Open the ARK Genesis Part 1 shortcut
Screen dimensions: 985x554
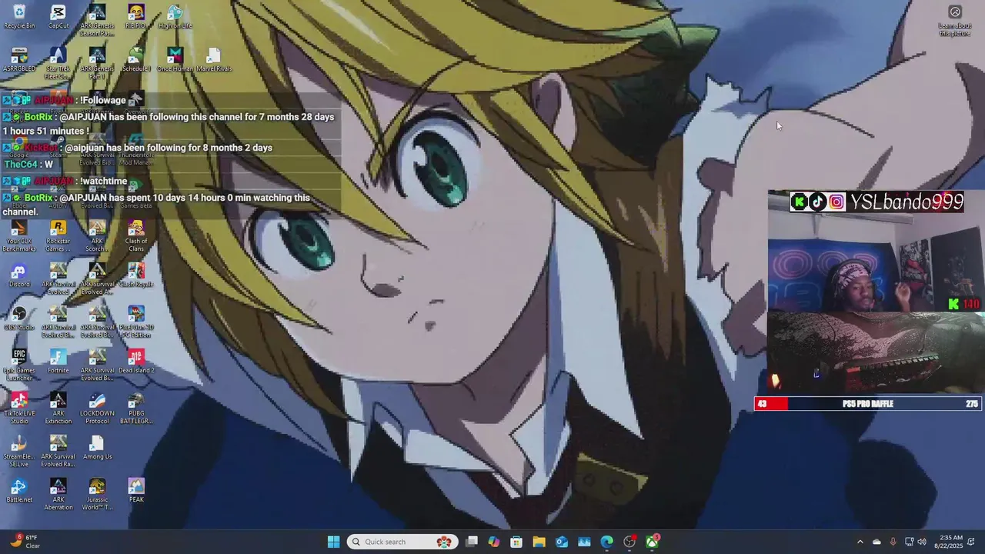click(x=97, y=63)
